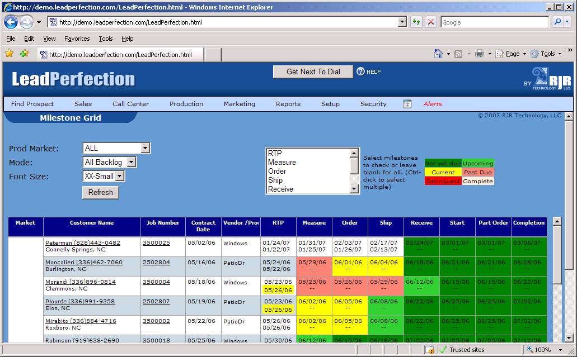
Task: Click the Add to Favorites star-plus icon
Action: [24, 54]
